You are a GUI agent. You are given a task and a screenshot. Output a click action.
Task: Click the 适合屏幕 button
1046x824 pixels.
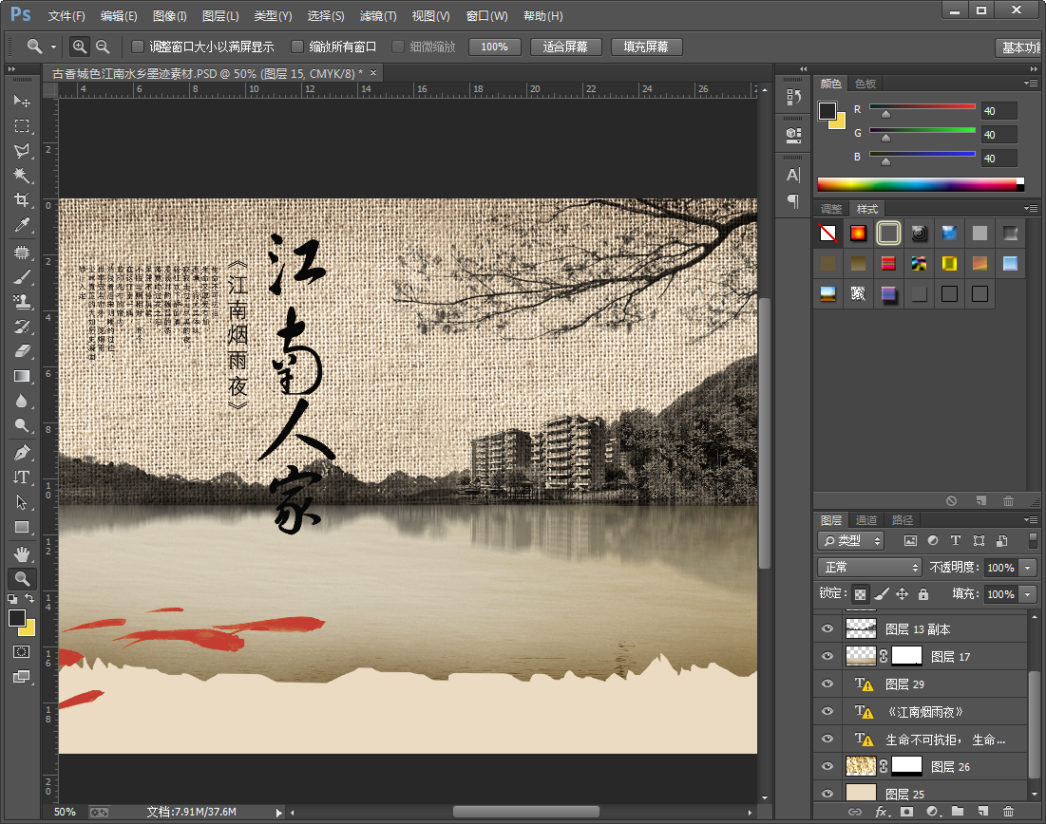pyautogui.click(x=565, y=47)
